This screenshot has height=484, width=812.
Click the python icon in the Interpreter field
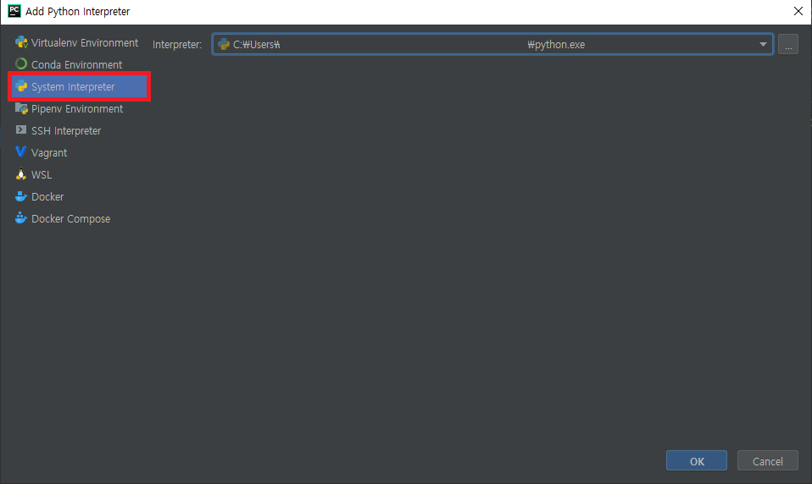point(224,45)
